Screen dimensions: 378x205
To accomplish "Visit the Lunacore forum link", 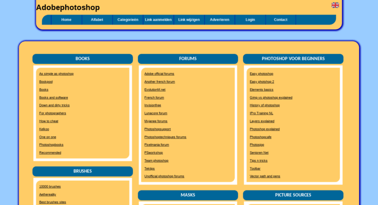I will click(156, 113).
